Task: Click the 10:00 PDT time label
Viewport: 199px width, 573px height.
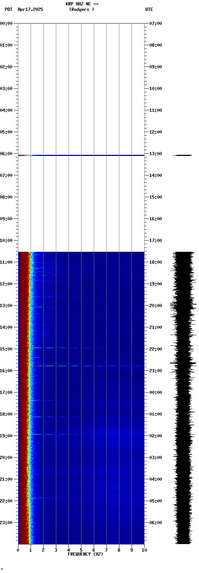Action: point(6,241)
